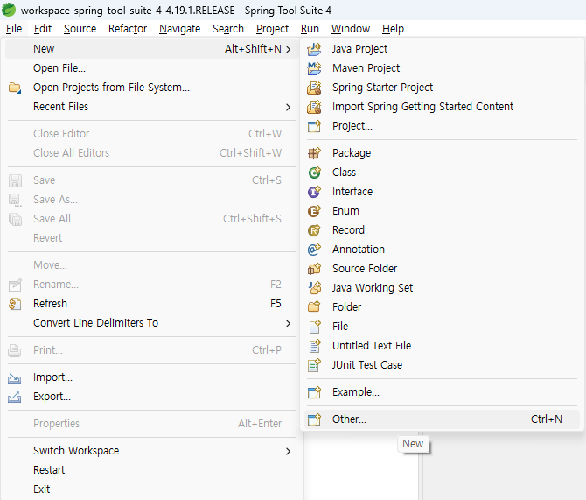The width and height of the screenshot is (586, 500).
Task: Click the Java Working Set icon
Action: tap(314, 288)
